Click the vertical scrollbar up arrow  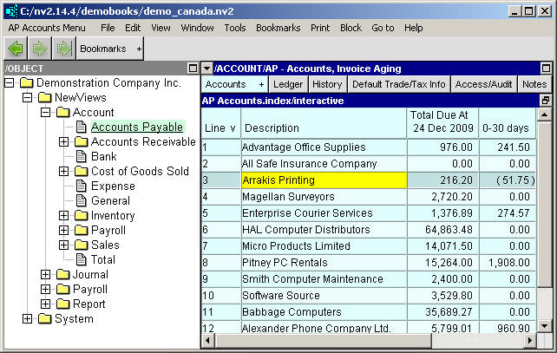coord(545,114)
